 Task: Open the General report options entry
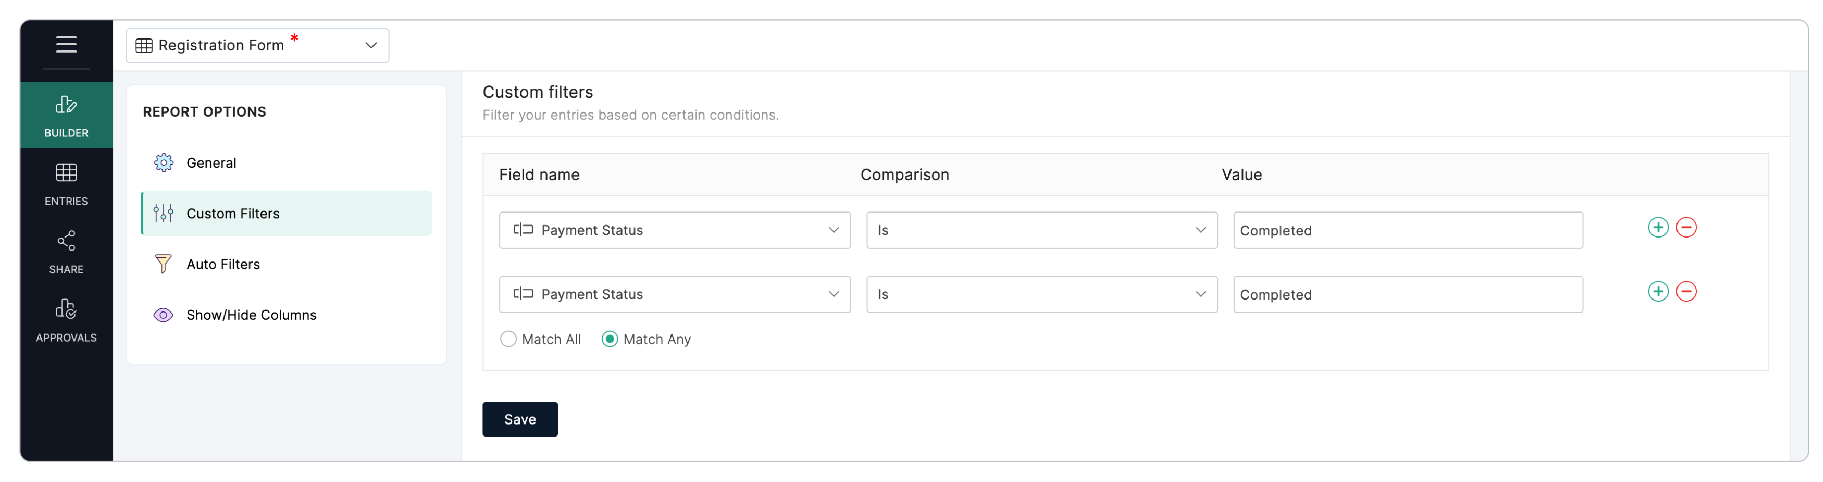pos(210,162)
